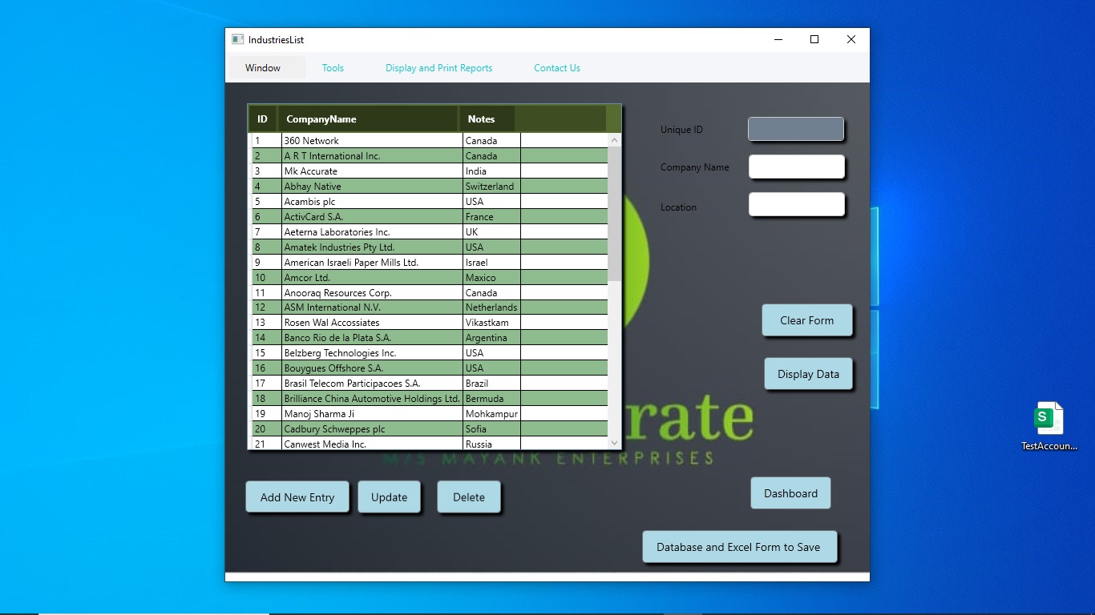The height and width of the screenshot is (615, 1095).
Task: Select Brilliance China Automotive Holdings row
Action: pos(430,399)
